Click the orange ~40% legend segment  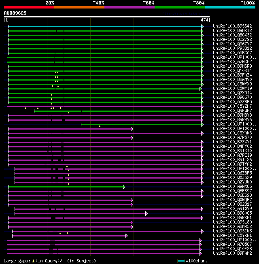(79, 7)
